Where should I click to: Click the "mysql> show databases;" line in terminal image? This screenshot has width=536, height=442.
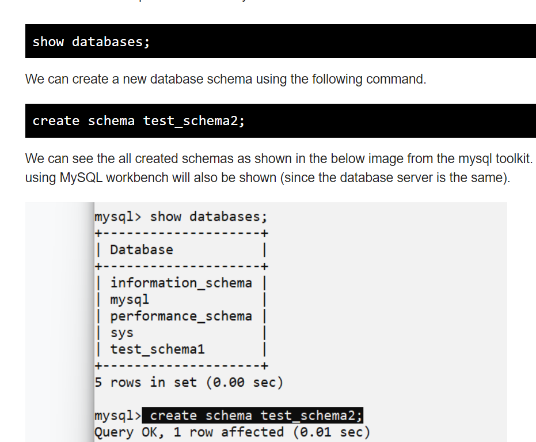(181, 217)
